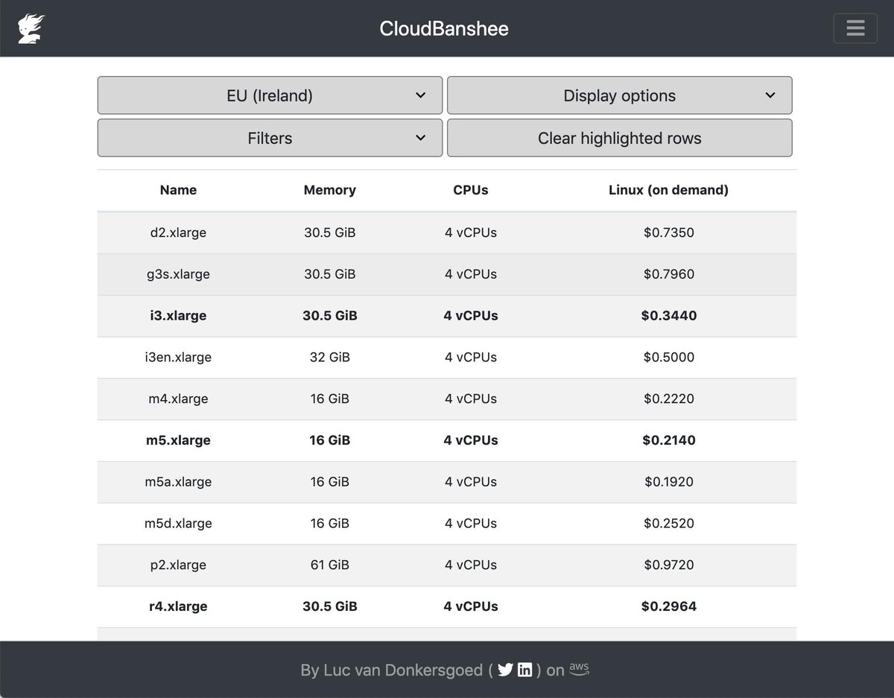Screen dimensions: 894x698
Task: Click the $0.1920 price cell
Action: 668,482
